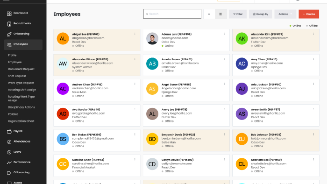Image resolution: width=327 pixels, height=184 pixels.
Task: Open Rotating Shift Assign submenu item
Action: pyautogui.click(x=22, y=90)
